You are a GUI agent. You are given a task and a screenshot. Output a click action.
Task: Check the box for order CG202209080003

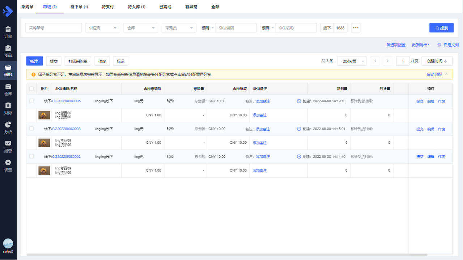(x=31, y=129)
